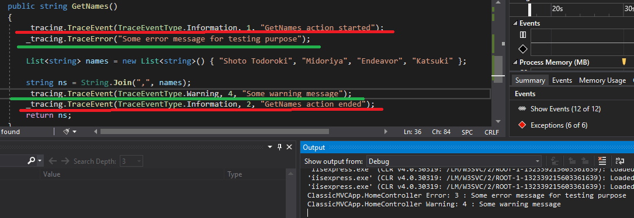Click the diamond IntelliTrace events track icon

point(523,49)
